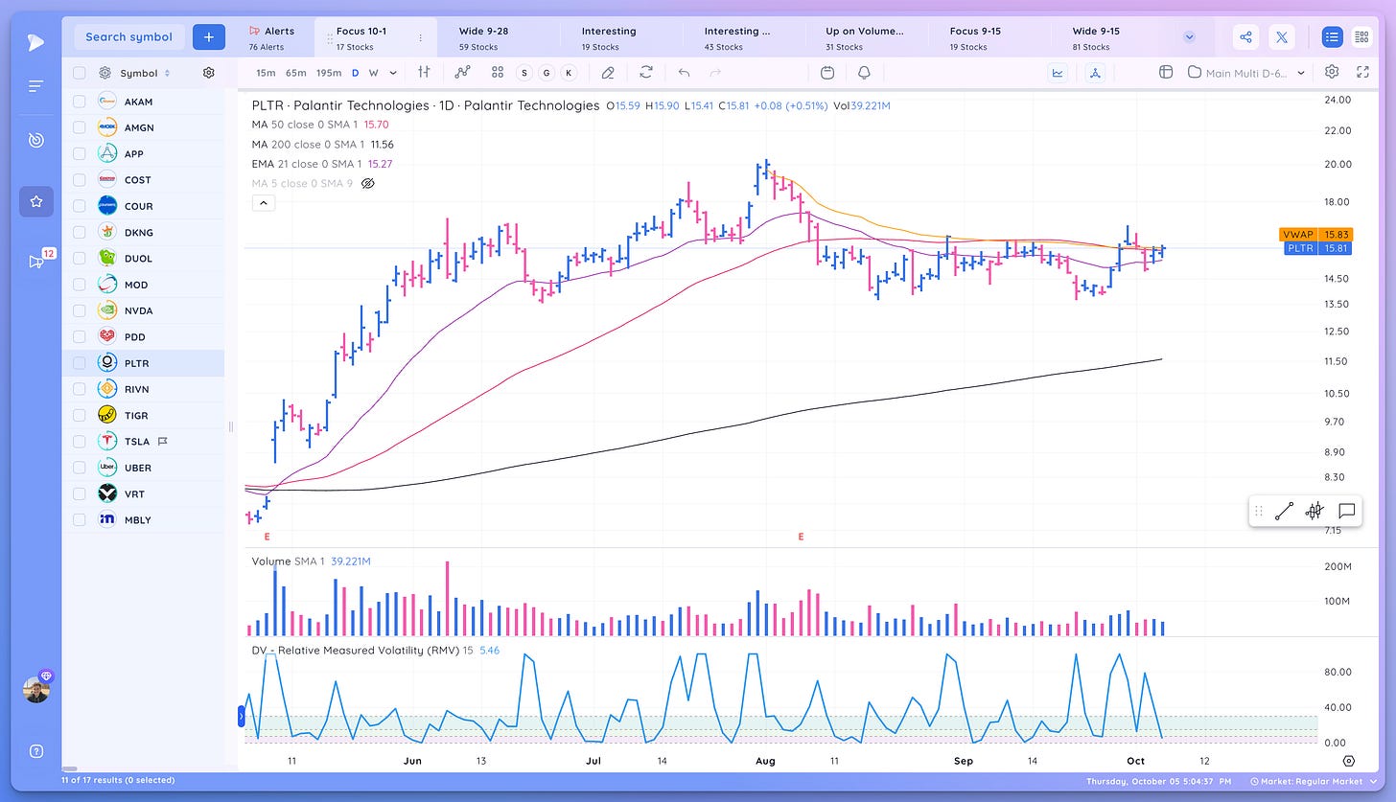
Task: Click the blue plus add button
Action: pos(208,37)
